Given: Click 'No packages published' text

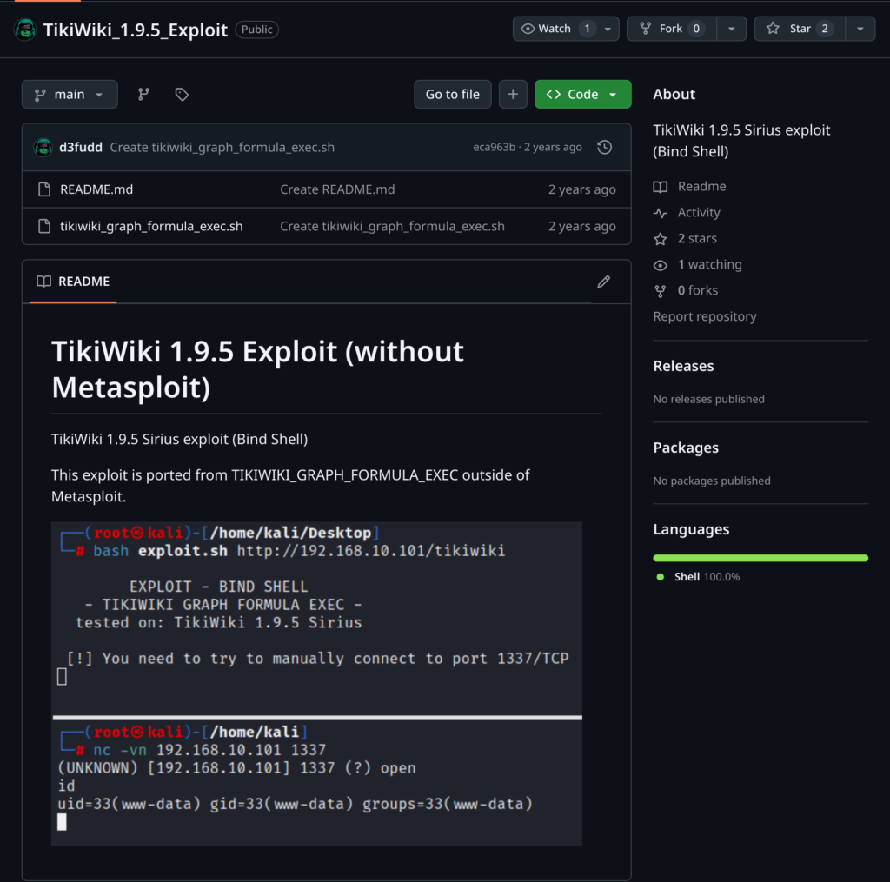Looking at the screenshot, I should 712,481.
